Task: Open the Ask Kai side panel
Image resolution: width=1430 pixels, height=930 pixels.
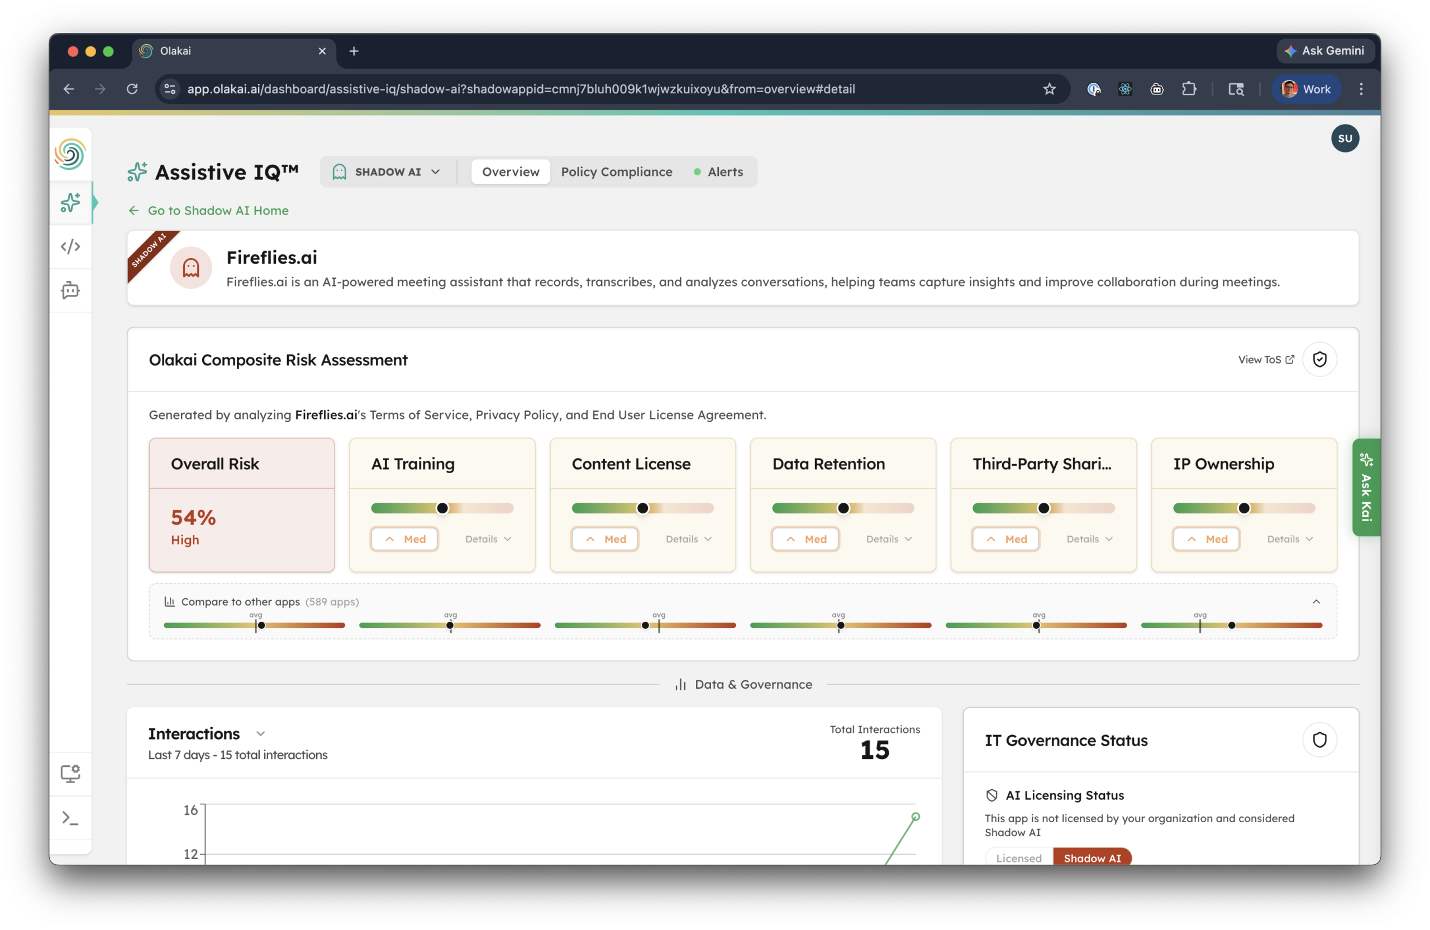Action: click(1366, 488)
